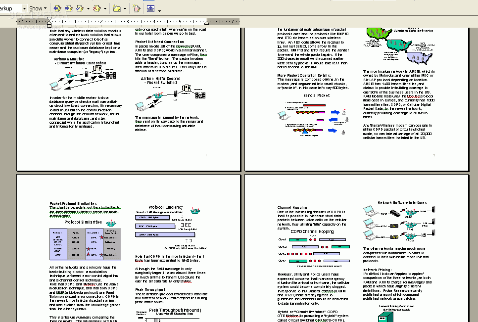Click the 'Channel Hopping' section heading
Screen dimensions: 478x322
292,207
